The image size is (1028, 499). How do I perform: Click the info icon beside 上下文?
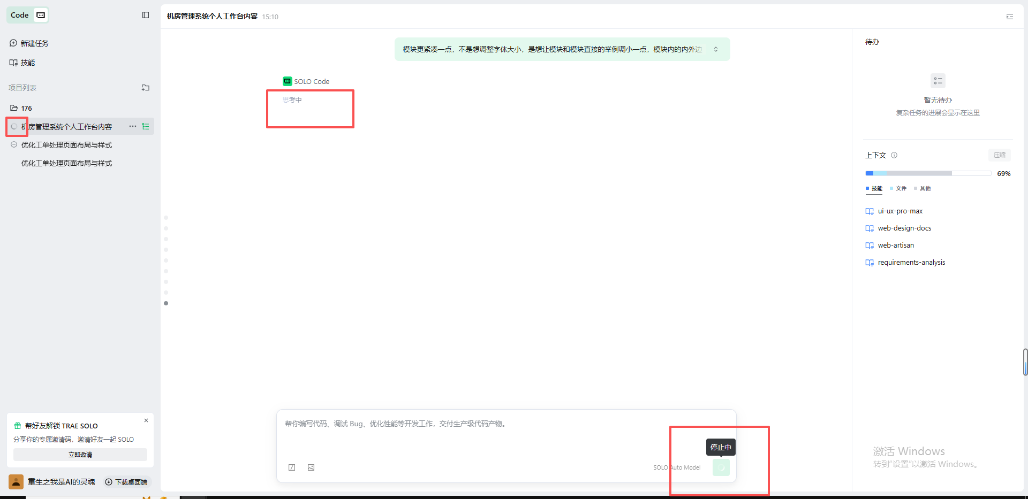(894, 155)
